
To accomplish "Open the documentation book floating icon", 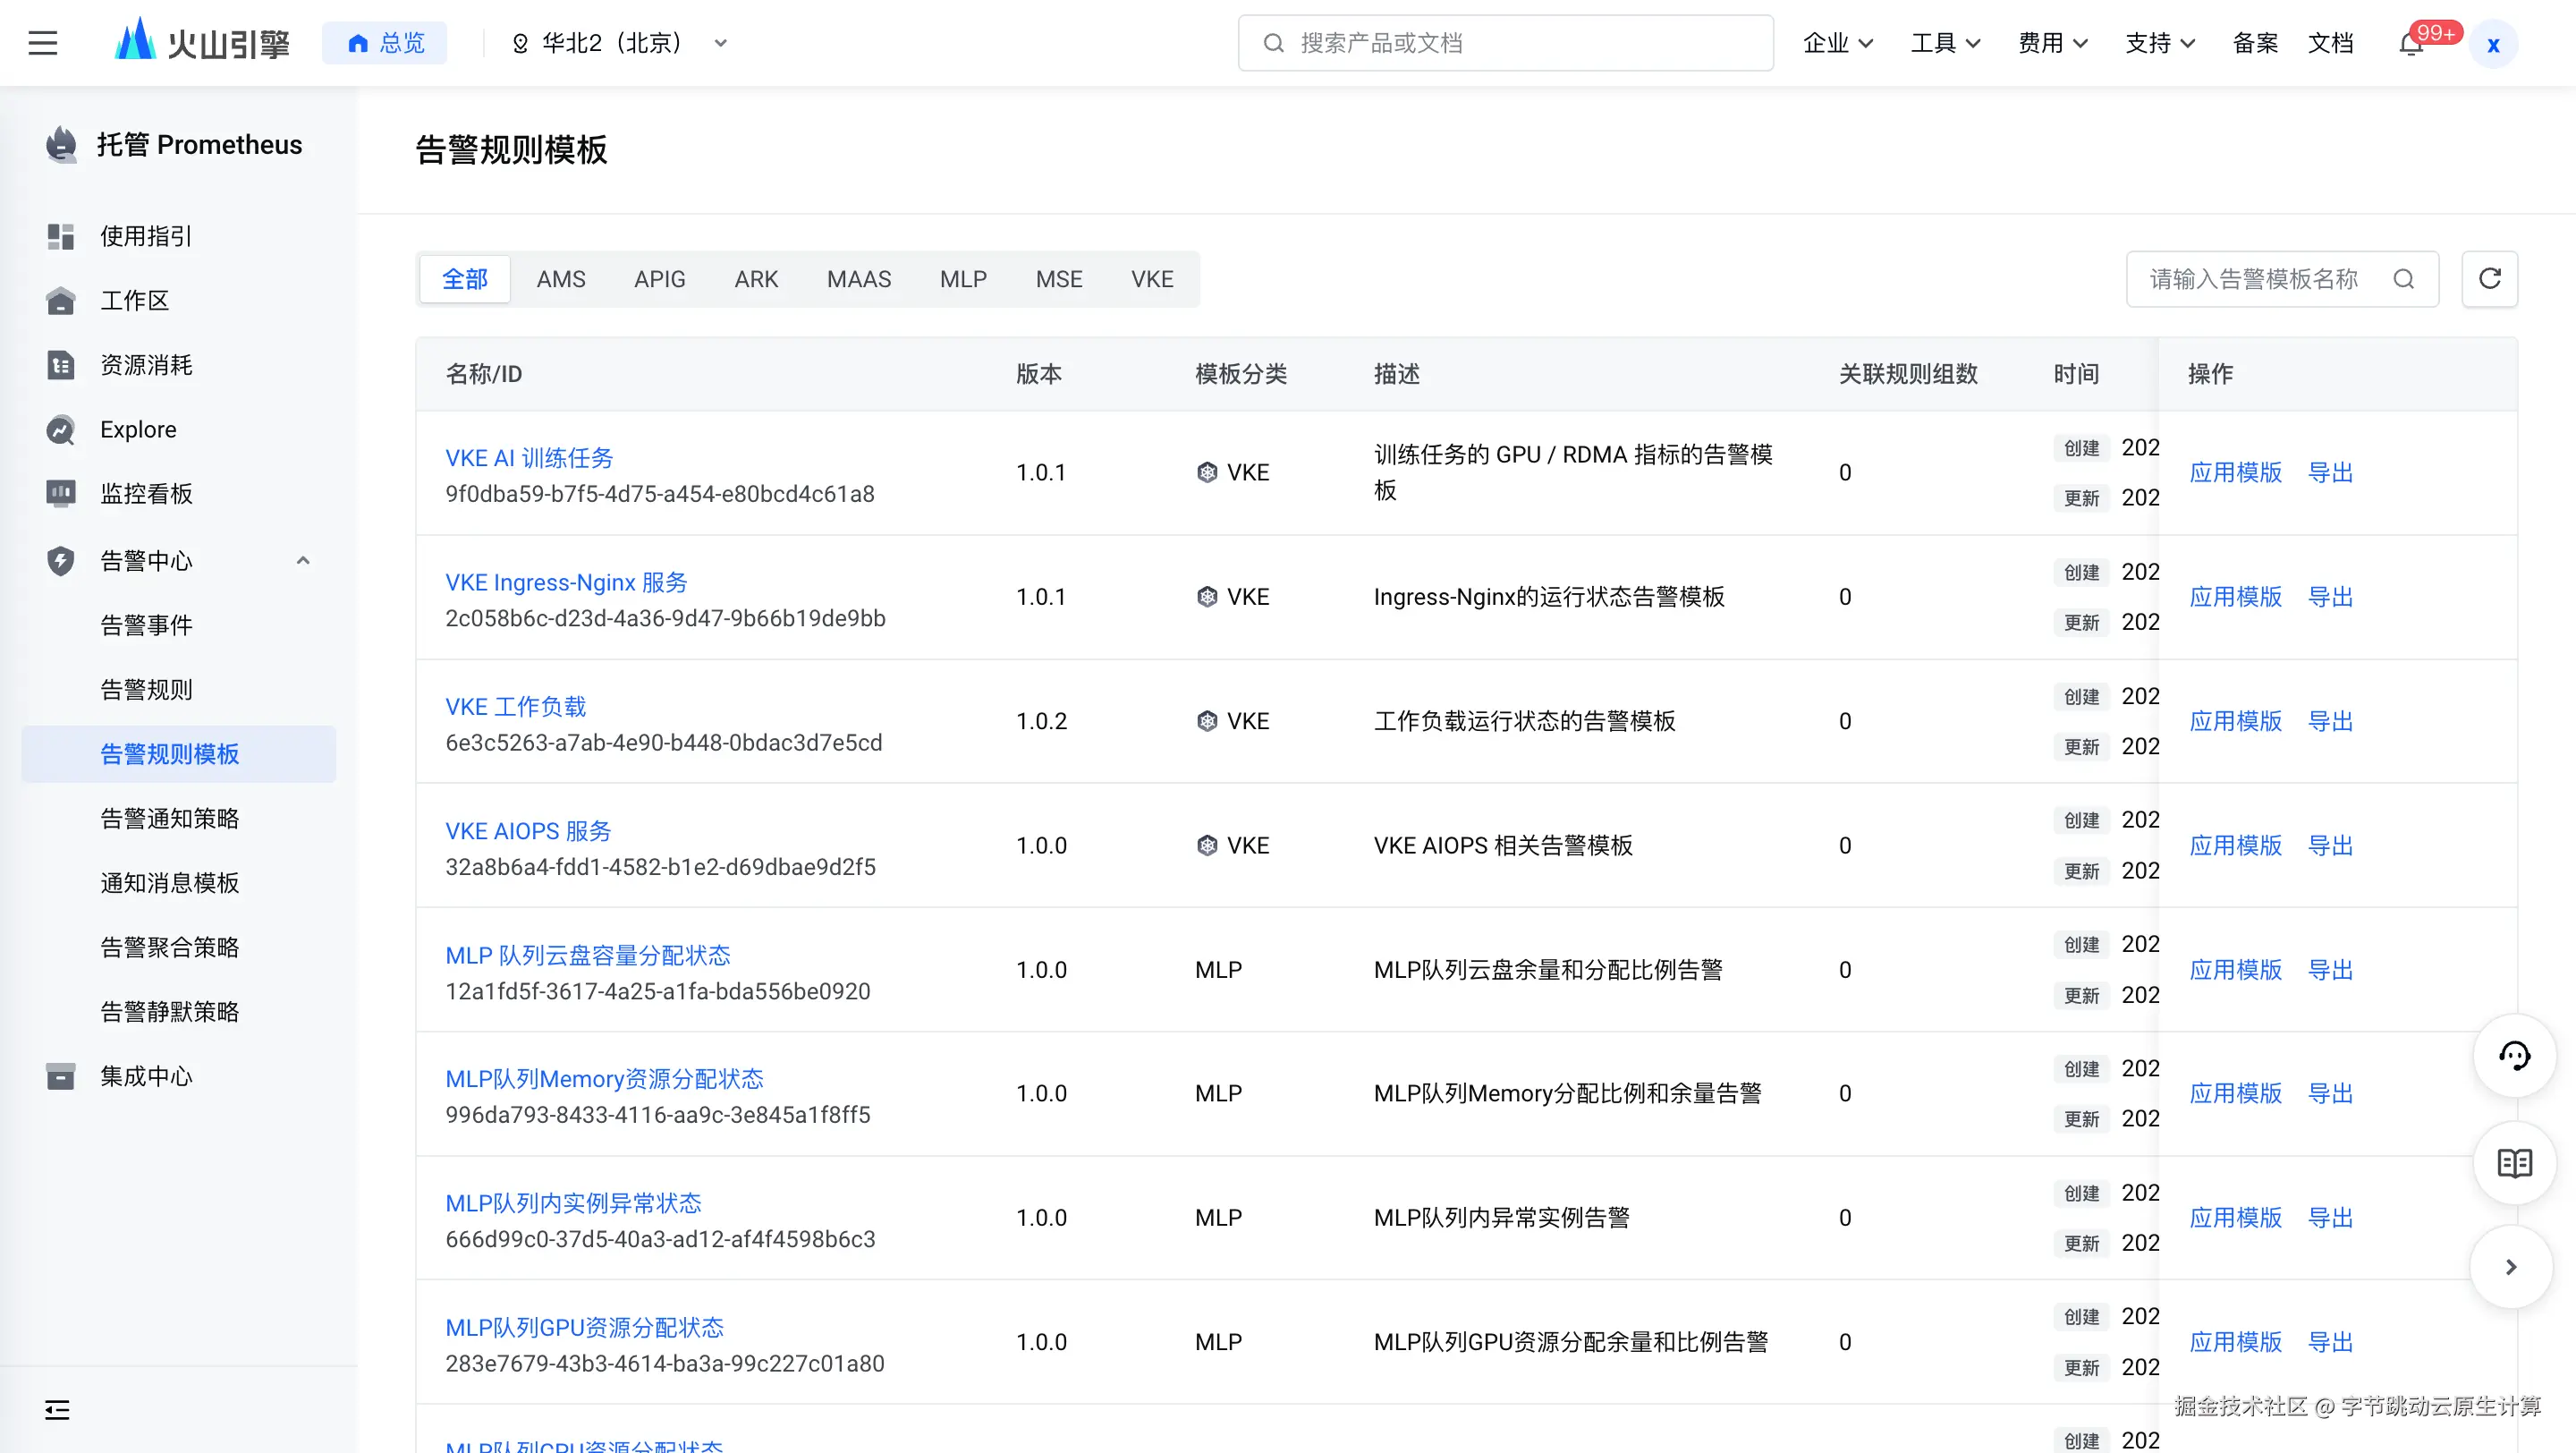I will (x=2514, y=1163).
